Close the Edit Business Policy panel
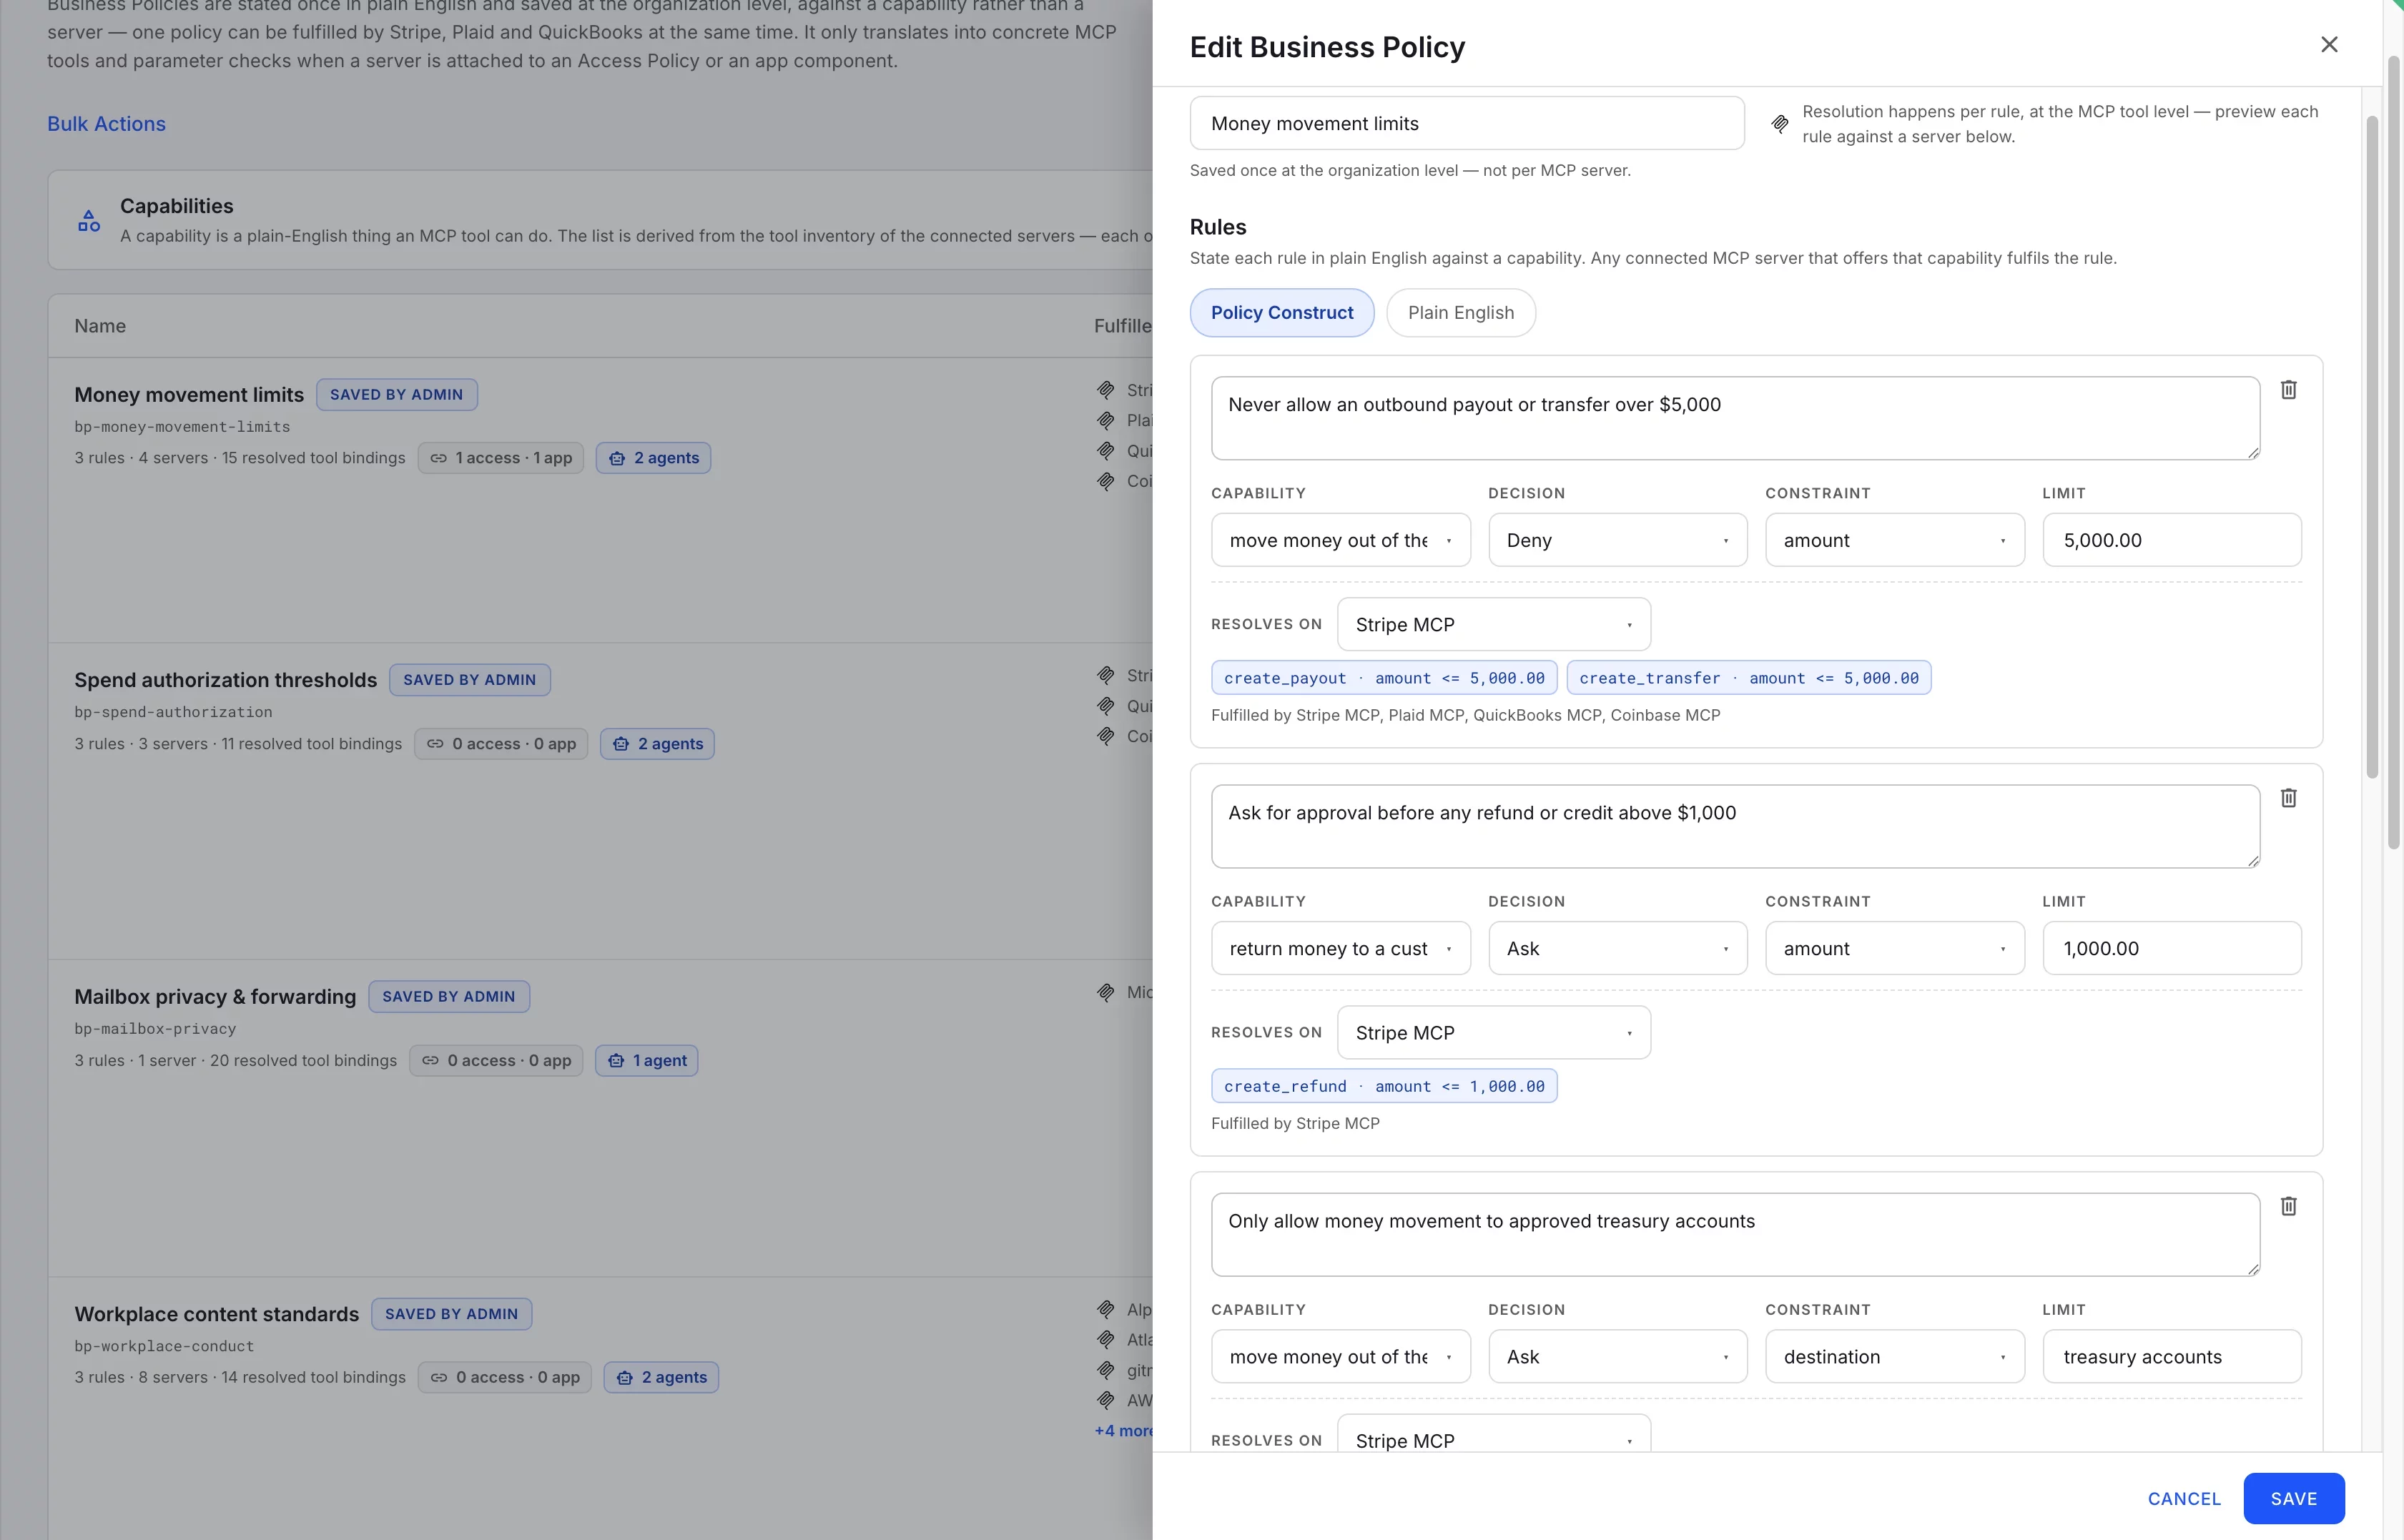Viewport: 2404px width, 1540px height. pyautogui.click(x=2329, y=45)
